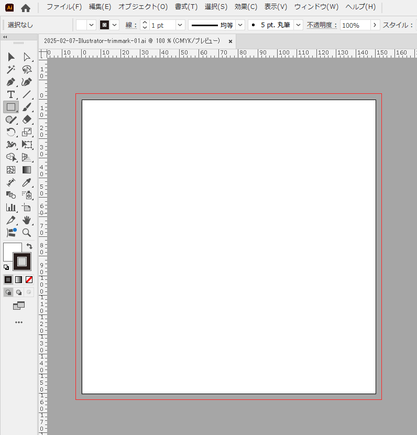The width and height of the screenshot is (417, 435).
Task: Enable Draw Behind mode
Action: tap(18, 292)
